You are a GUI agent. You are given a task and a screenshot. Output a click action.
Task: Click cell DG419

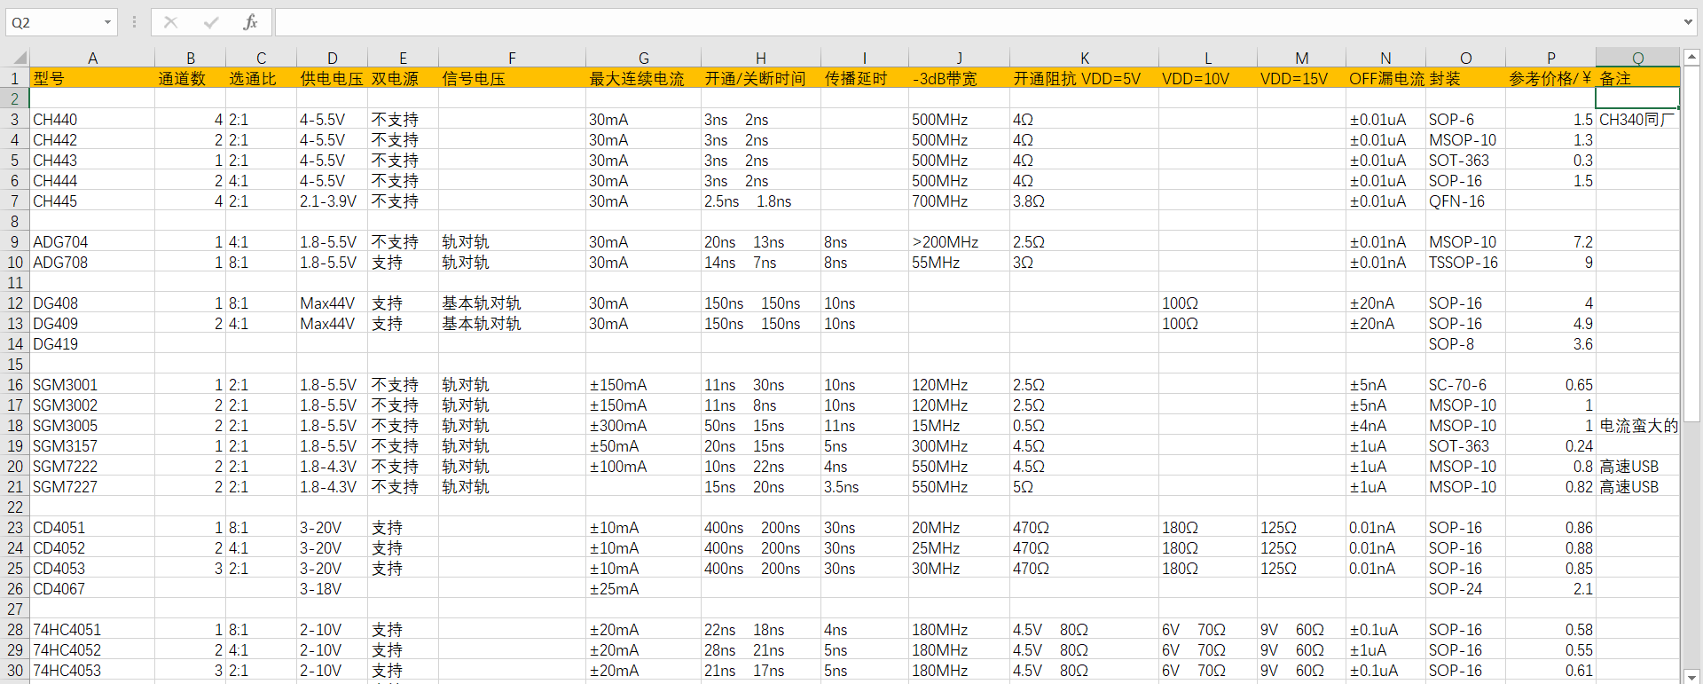click(92, 343)
